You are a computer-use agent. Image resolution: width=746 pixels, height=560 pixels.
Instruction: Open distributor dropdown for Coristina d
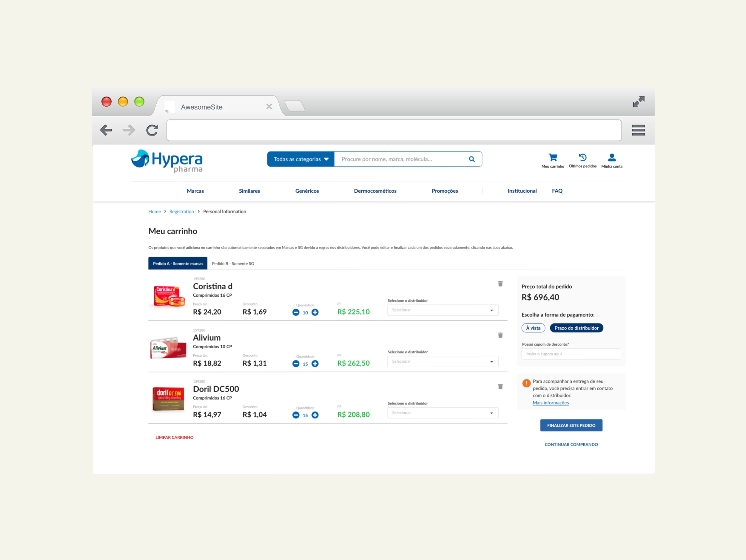tap(443, 310)
